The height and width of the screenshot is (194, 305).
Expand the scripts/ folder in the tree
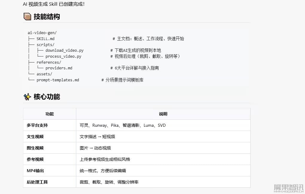(45, 44)
